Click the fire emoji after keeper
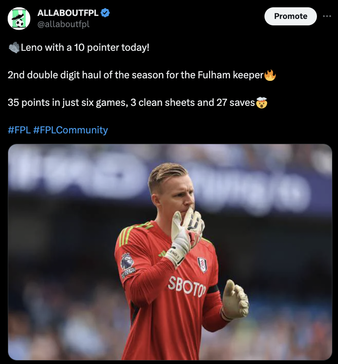The width and height of the screenshot is (338, 364). [x=270, y=75]
